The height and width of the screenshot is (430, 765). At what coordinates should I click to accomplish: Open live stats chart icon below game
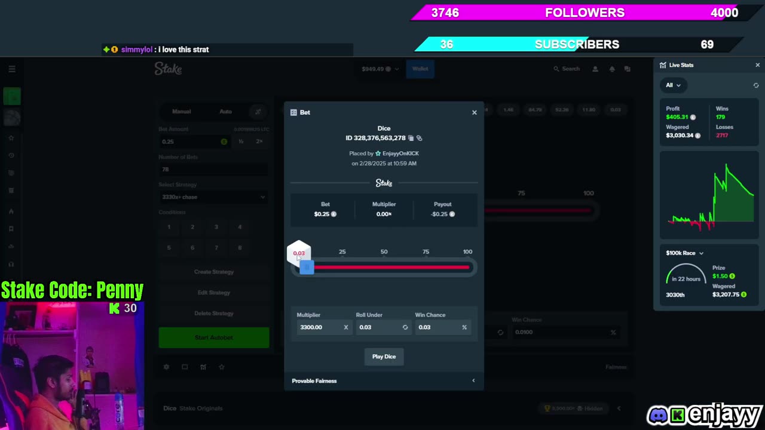coord(203,367)
